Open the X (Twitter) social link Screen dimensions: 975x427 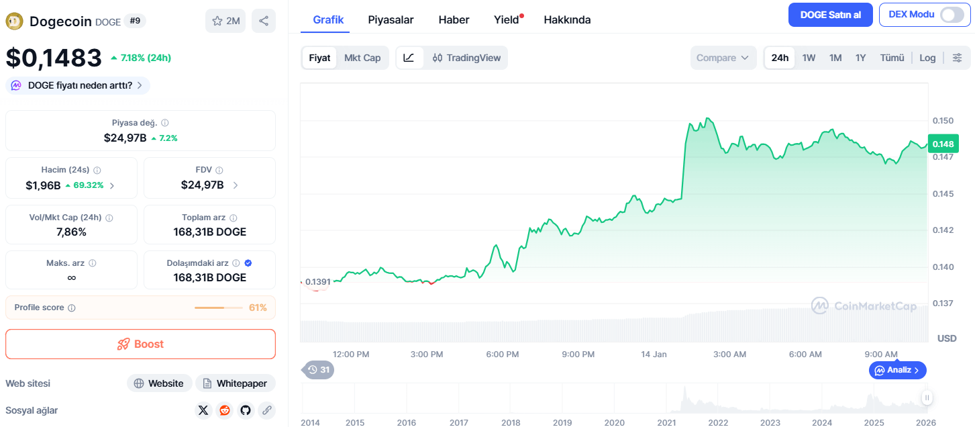[203, 410]
